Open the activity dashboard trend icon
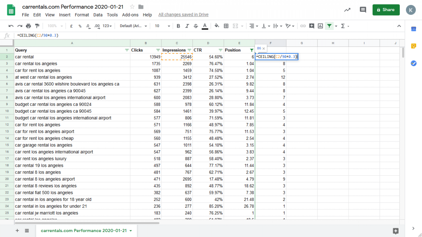The height and width of the screenshot is (237, 422). [347, 10]
